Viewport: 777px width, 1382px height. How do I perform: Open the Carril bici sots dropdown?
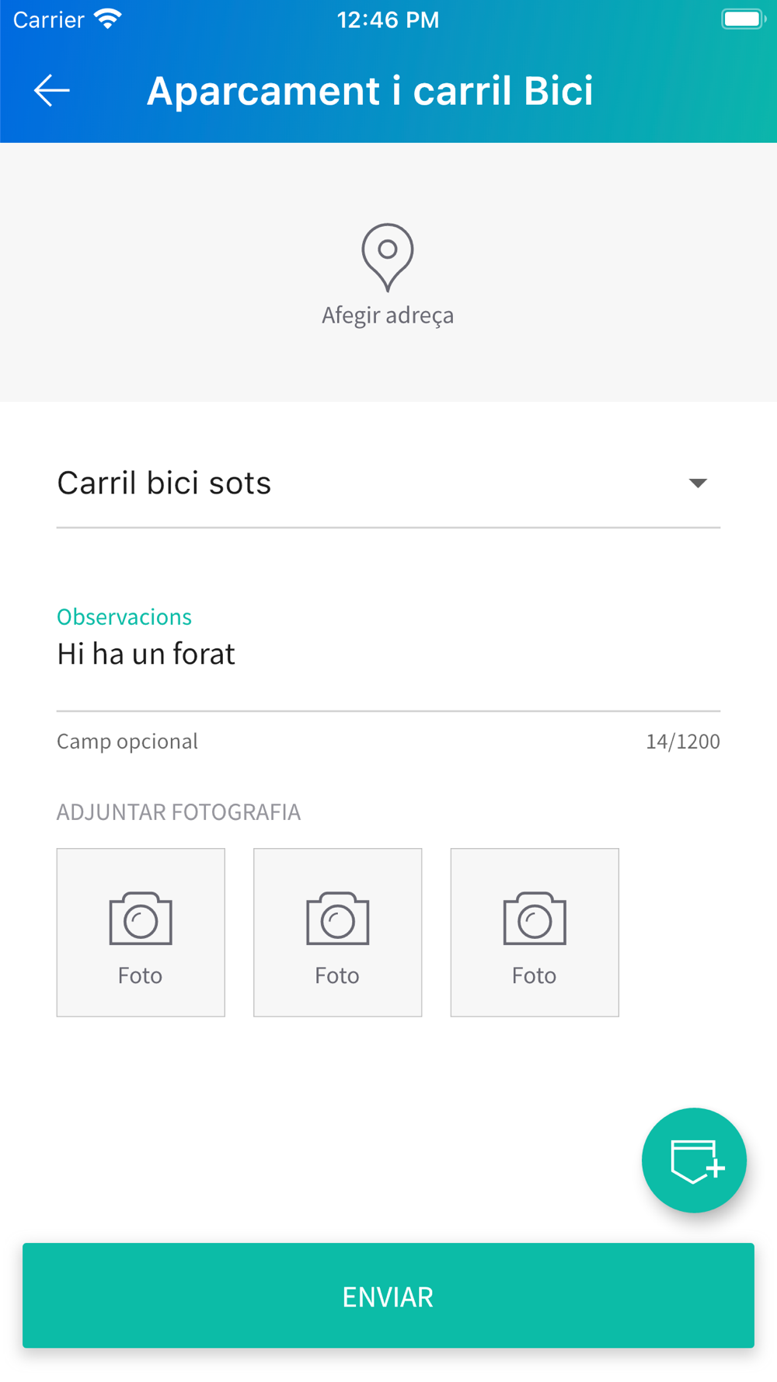(388, 483)
